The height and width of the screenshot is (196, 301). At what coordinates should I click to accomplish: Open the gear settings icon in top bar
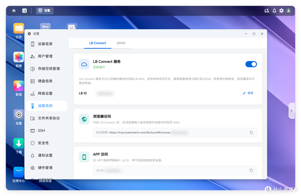[x=281, y=11]
